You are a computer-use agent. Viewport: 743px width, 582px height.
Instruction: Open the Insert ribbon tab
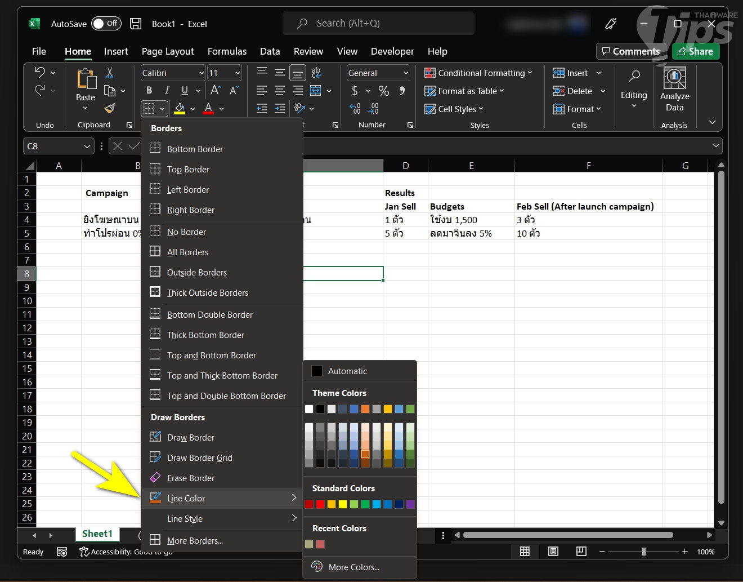[x=116, y=51]
